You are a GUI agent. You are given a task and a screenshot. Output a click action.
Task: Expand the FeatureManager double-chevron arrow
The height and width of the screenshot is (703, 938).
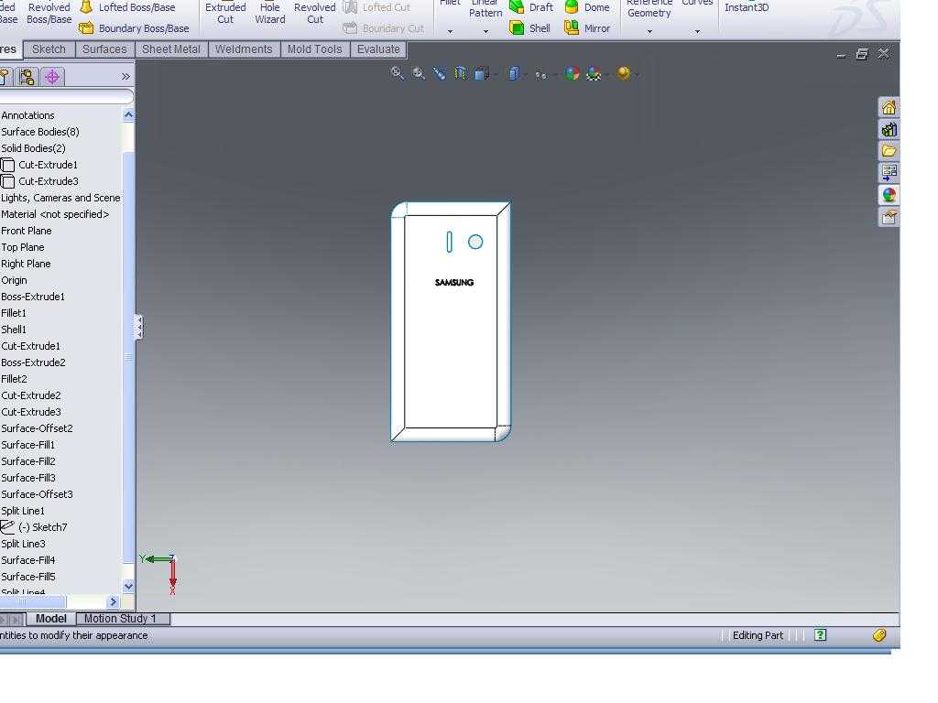(125, 77)
